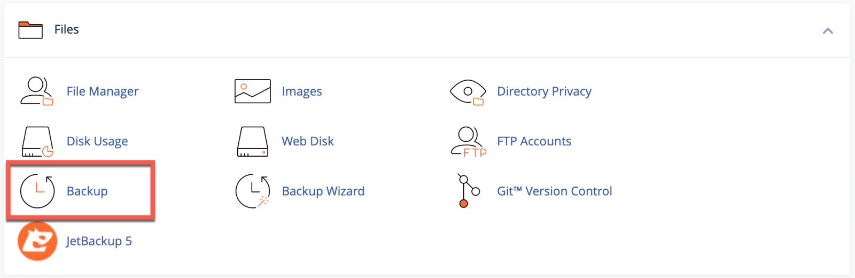Click the Directory Privacy eye icon
Viewport: 855px width, 278px height.
[x=468, y=91]
